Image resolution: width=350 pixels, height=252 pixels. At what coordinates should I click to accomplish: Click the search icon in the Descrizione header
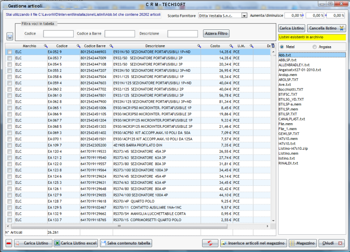(199, 46)
